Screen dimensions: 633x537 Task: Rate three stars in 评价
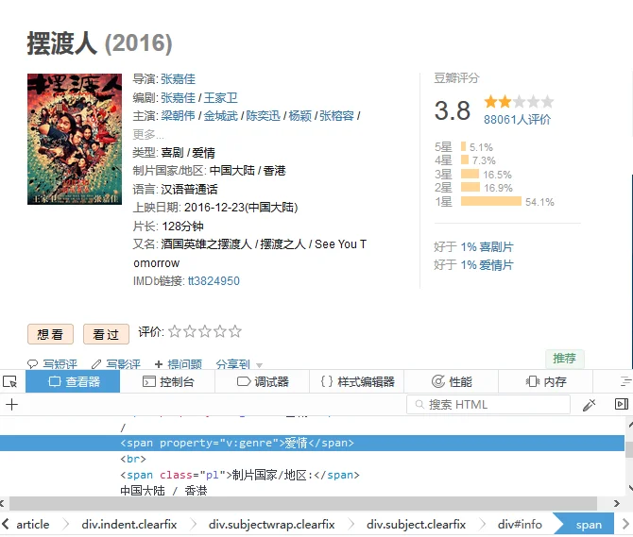tap(205, 331)
